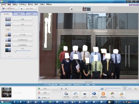The image size is (139, 104).
Task: Select the first filmstrip thumbnail above photo
Action: click(x=85, y=9)
